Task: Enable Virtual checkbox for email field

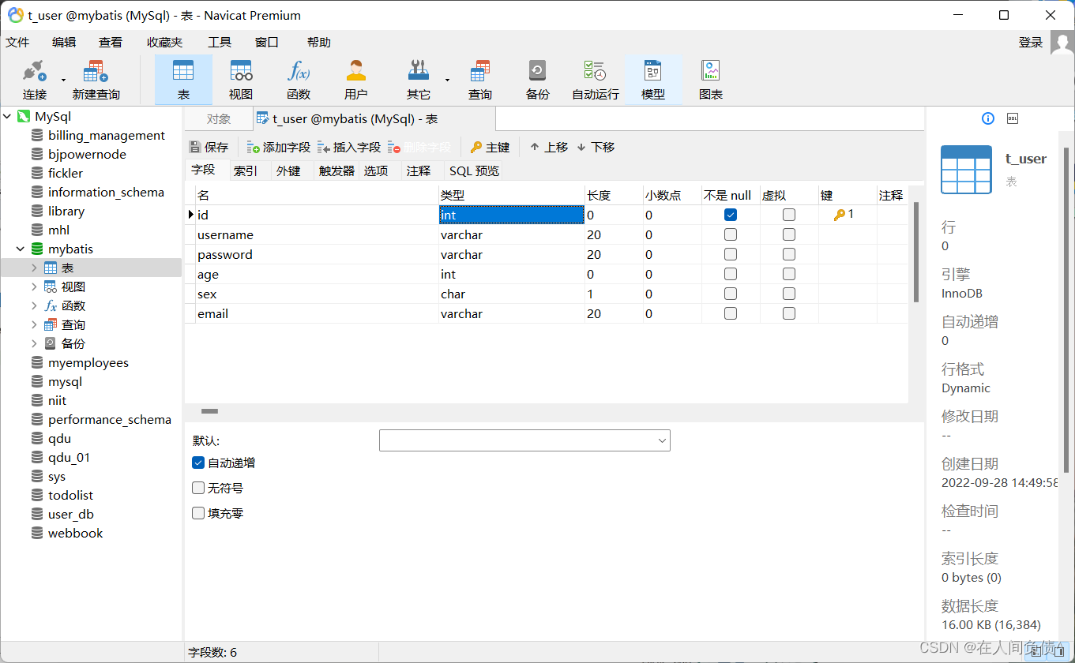Action: point(789,313)
